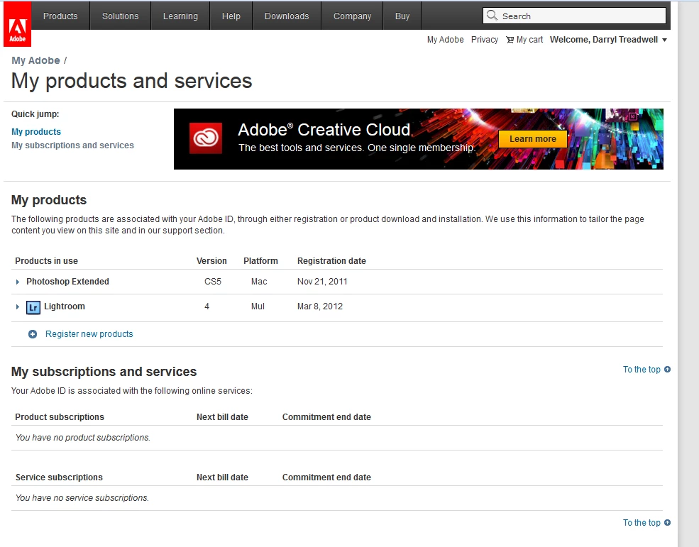This screenshot has height=547, width=699.
Task: Expand the Photoshop Extended row
Action: click(17, 282)
